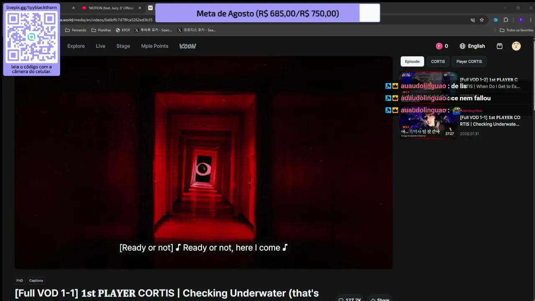Image resolution: width=535 pixels, height=301 pixels.
Task: Click the QR code overlay image
Action: pos(31,37)
